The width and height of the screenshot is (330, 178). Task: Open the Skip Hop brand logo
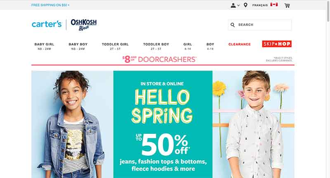pyautogui.click(x=277, y=44)
